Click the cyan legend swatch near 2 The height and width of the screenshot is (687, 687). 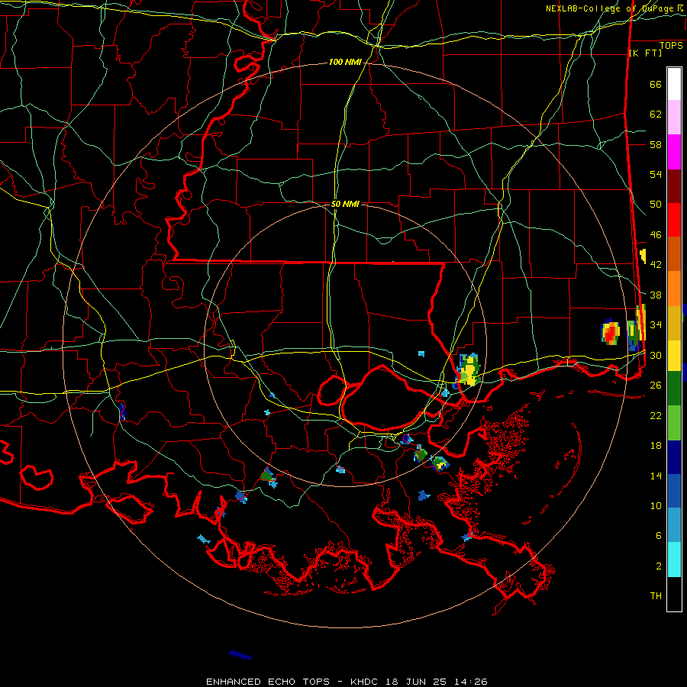point(674,560)
